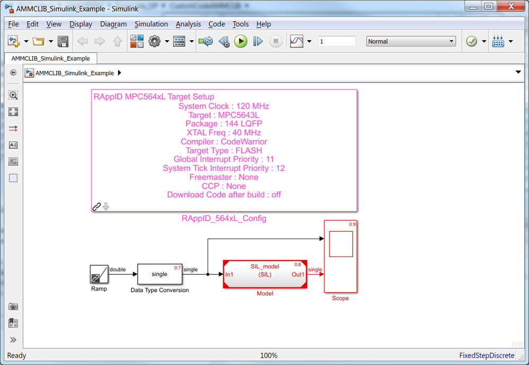Toggle sample time display arrows icon

point(13,129)
